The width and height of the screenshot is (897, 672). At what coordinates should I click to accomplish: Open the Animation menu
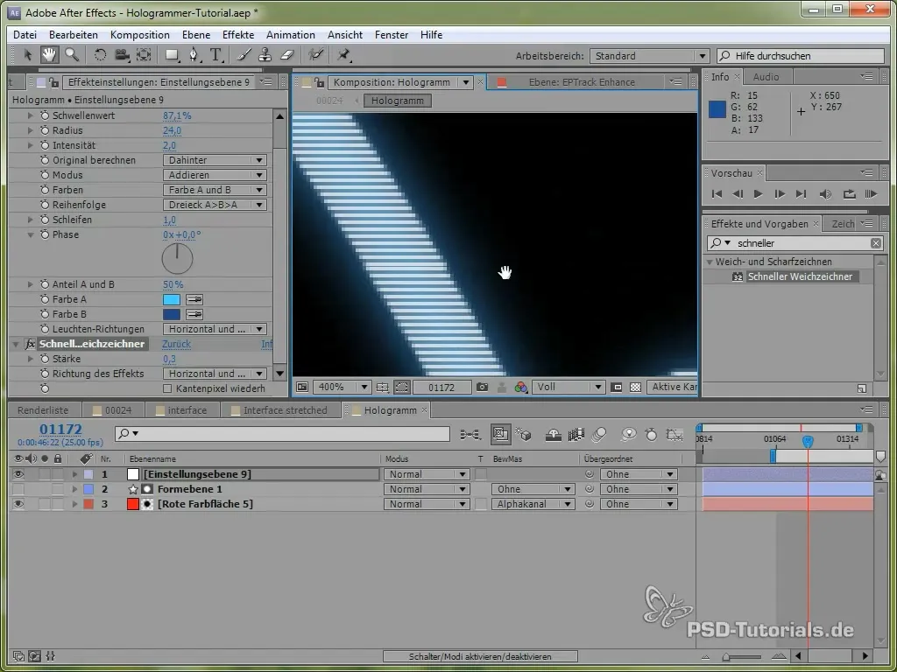point(291,35)
